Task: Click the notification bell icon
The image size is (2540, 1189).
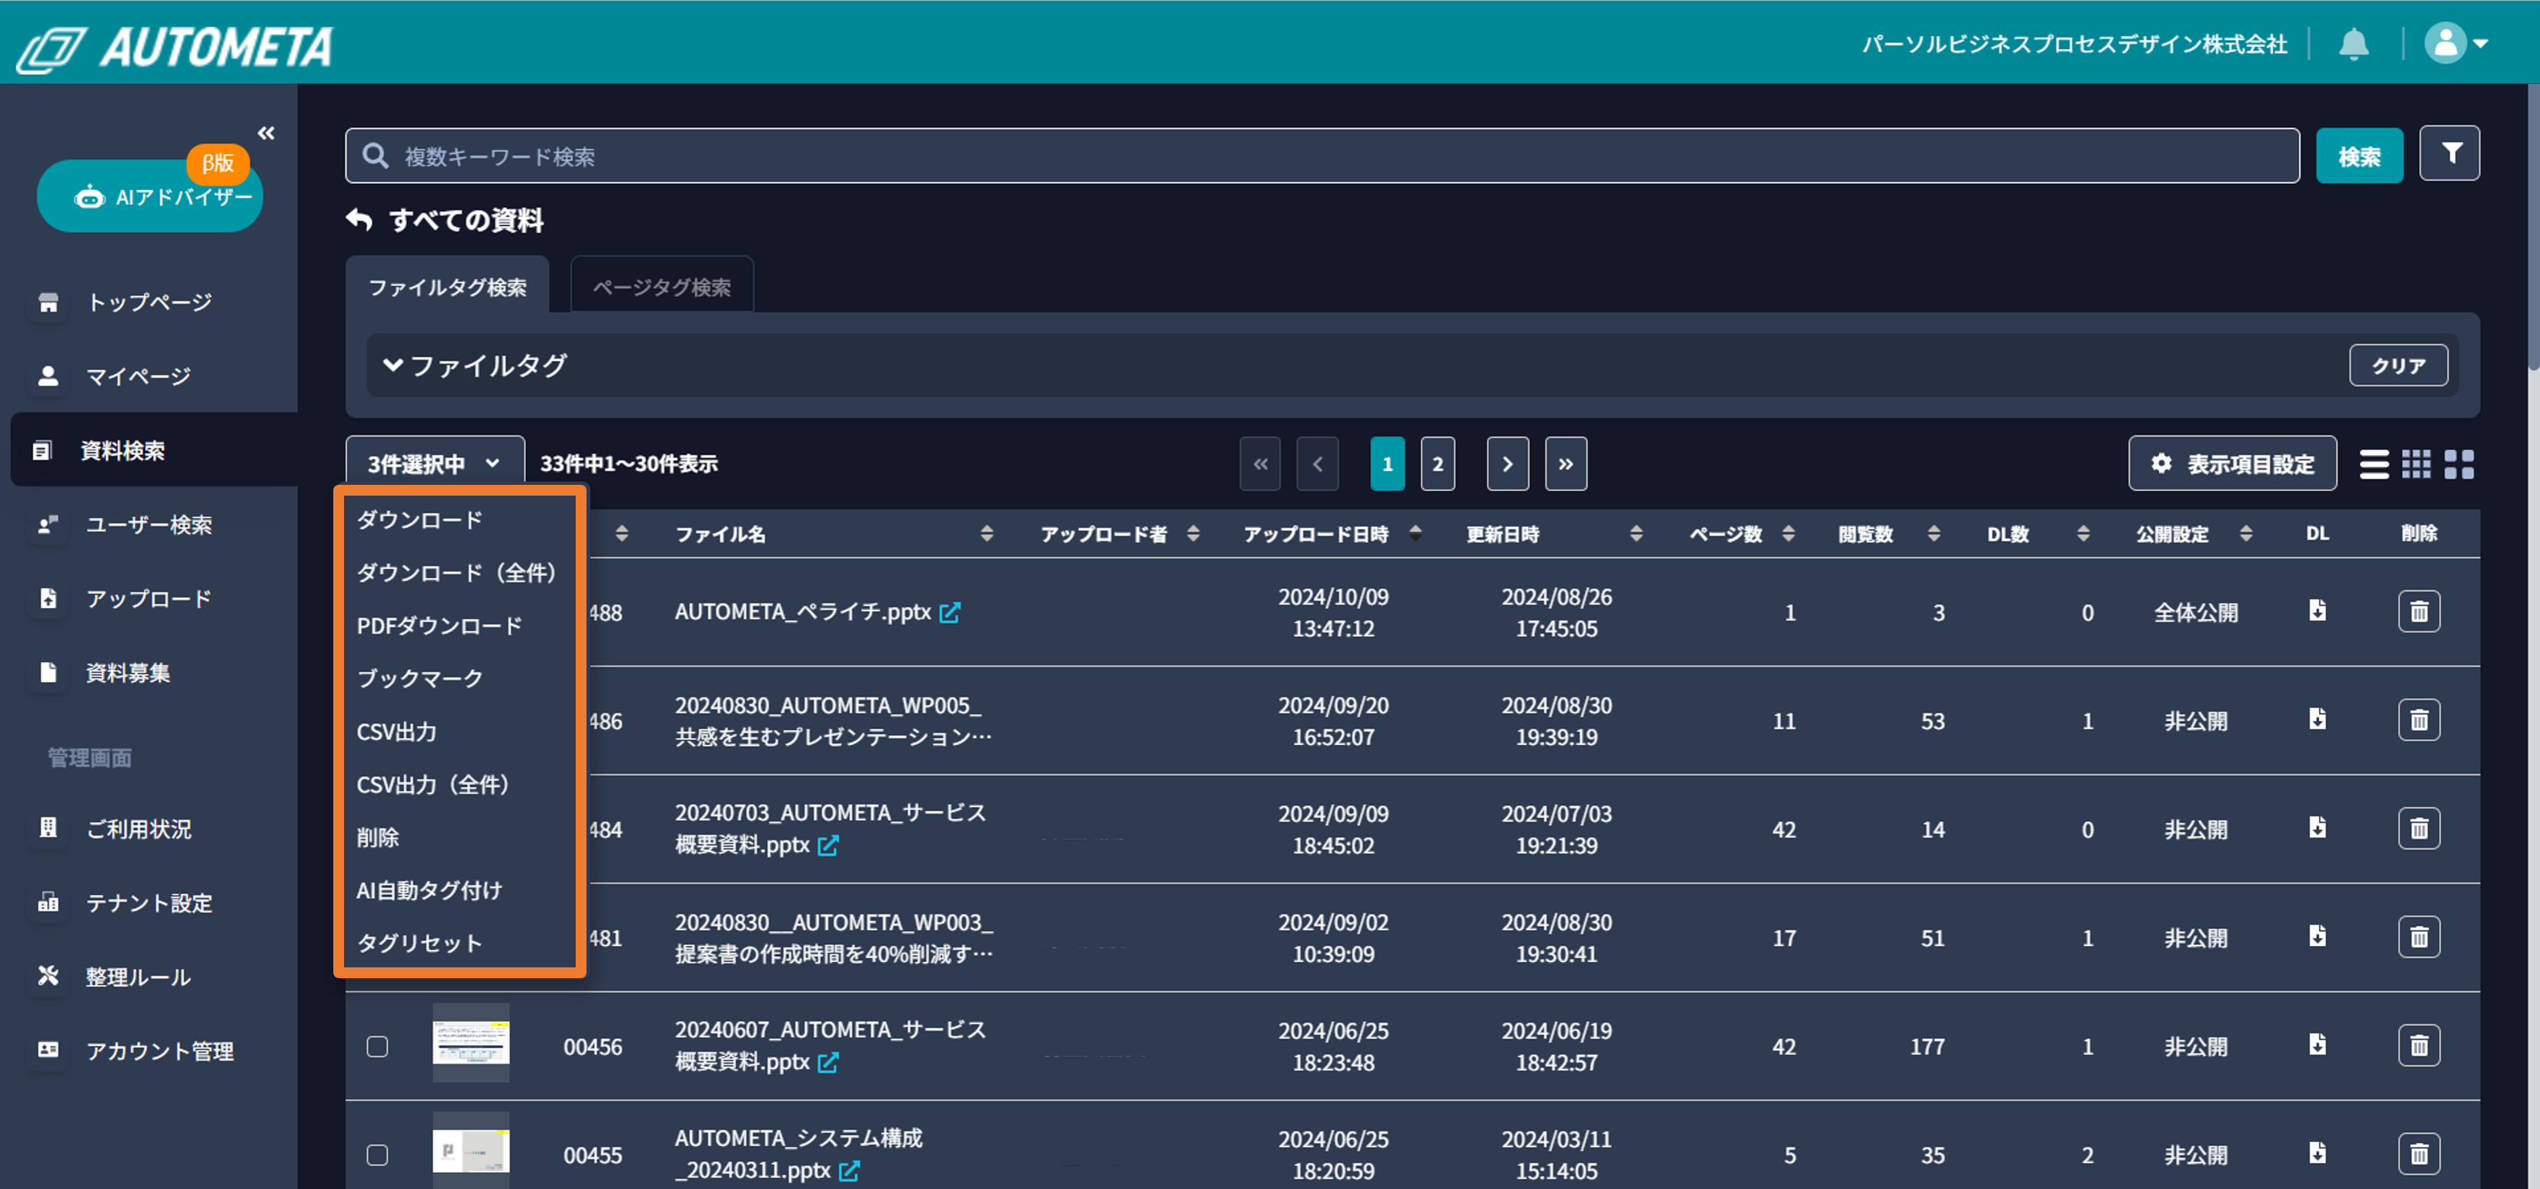Action: tap(2354, 45)
